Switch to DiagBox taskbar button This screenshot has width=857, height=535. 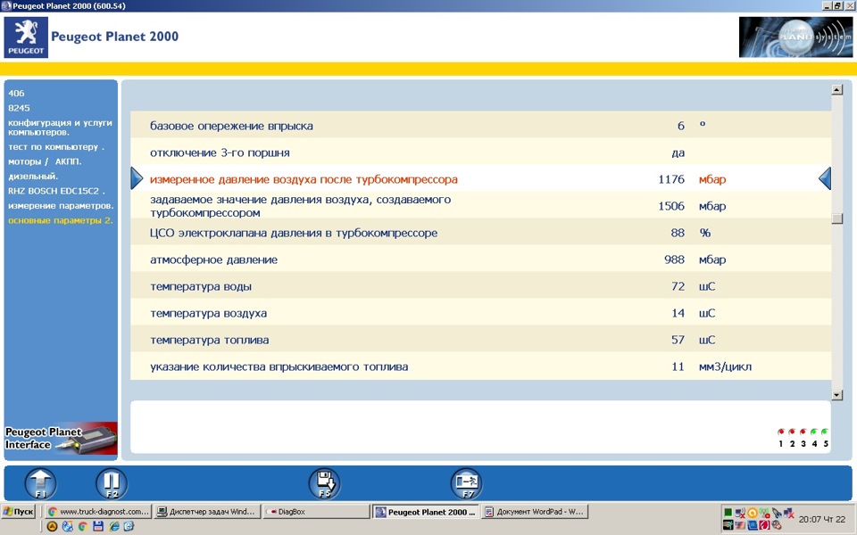[x=316, y=512]
